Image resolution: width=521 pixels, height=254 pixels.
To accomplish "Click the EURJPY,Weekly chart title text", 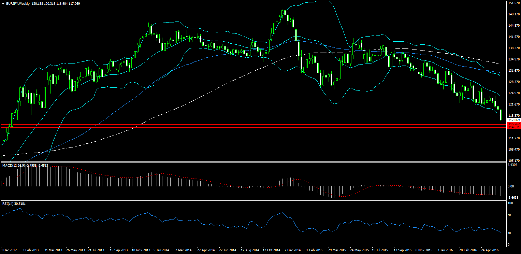I will click(x=17, y=3).
